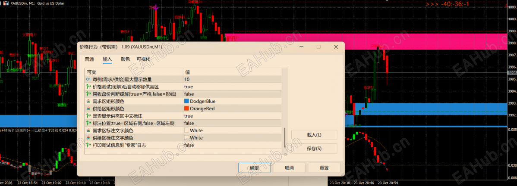Click the DodgerBlue color name text
517x186 pixels.
coord(202,101)
